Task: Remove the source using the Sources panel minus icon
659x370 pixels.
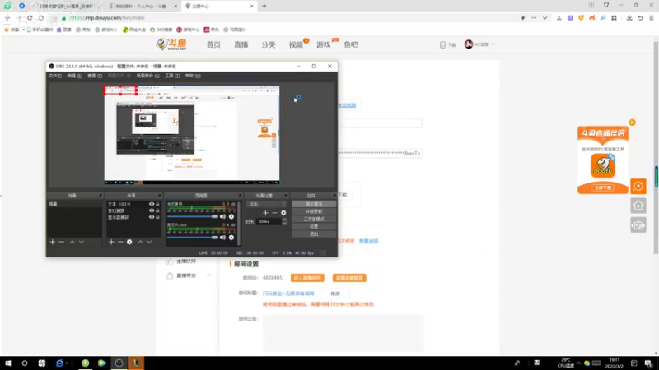Action: 120,242
